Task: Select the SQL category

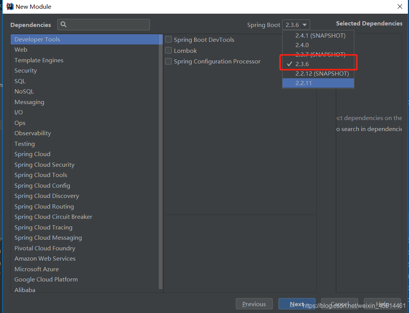Action: pyautogui.click(x=85, y=81)
